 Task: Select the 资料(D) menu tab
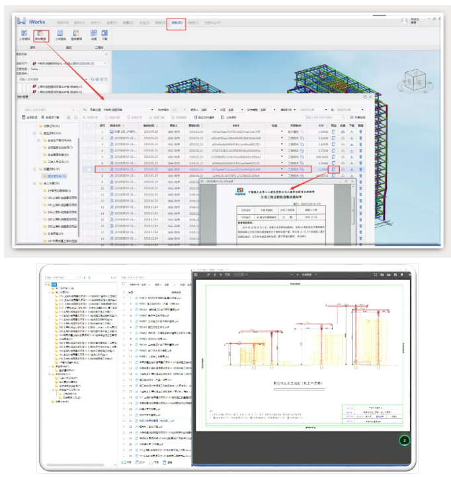(x=177, y=23)
